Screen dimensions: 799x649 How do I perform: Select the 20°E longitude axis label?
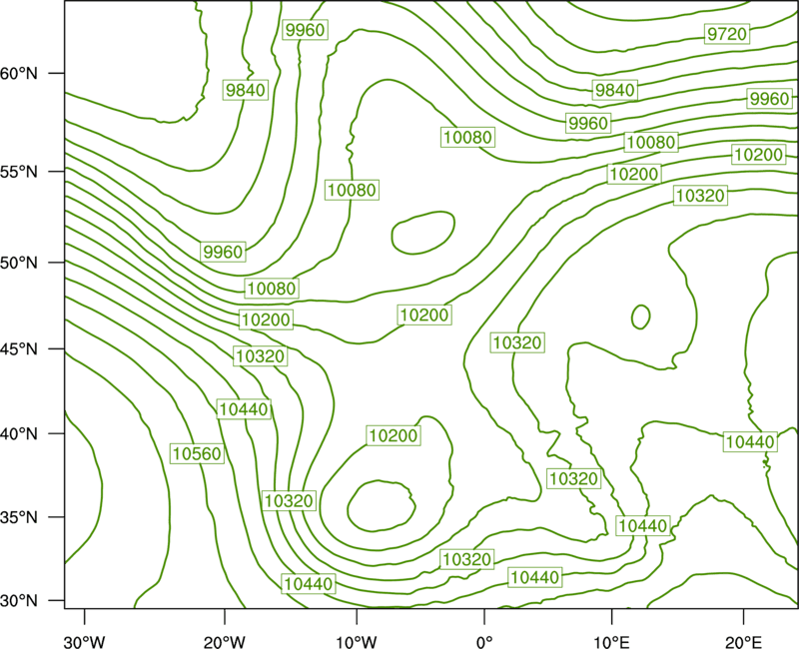pyautogui.click(x=743, y=641)
